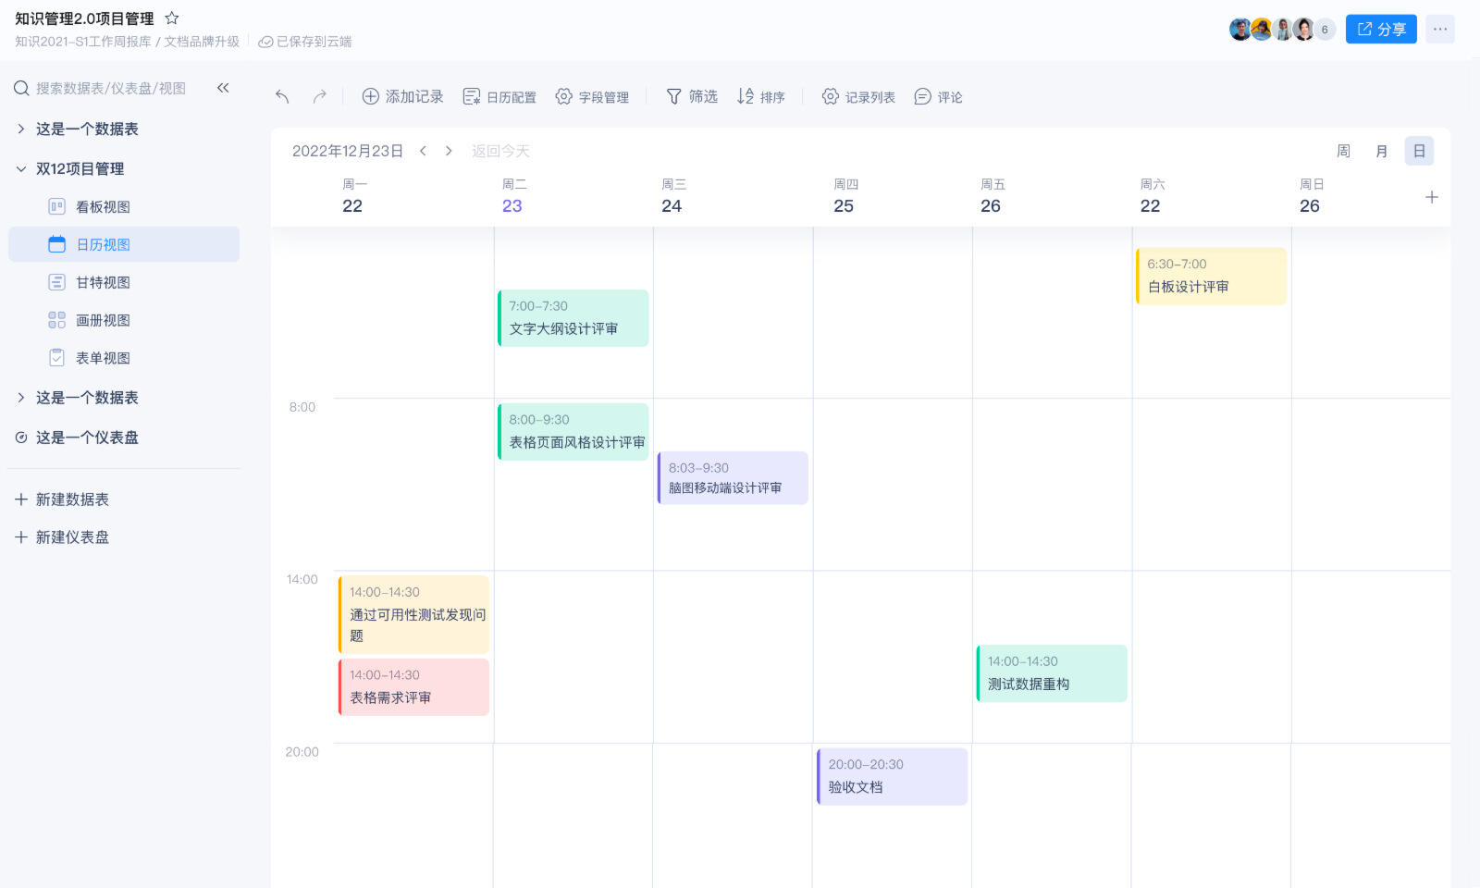Click the search field for 数据表/仪表盘/视图
The image size is (1480, 888).
[x=110, y=88]
